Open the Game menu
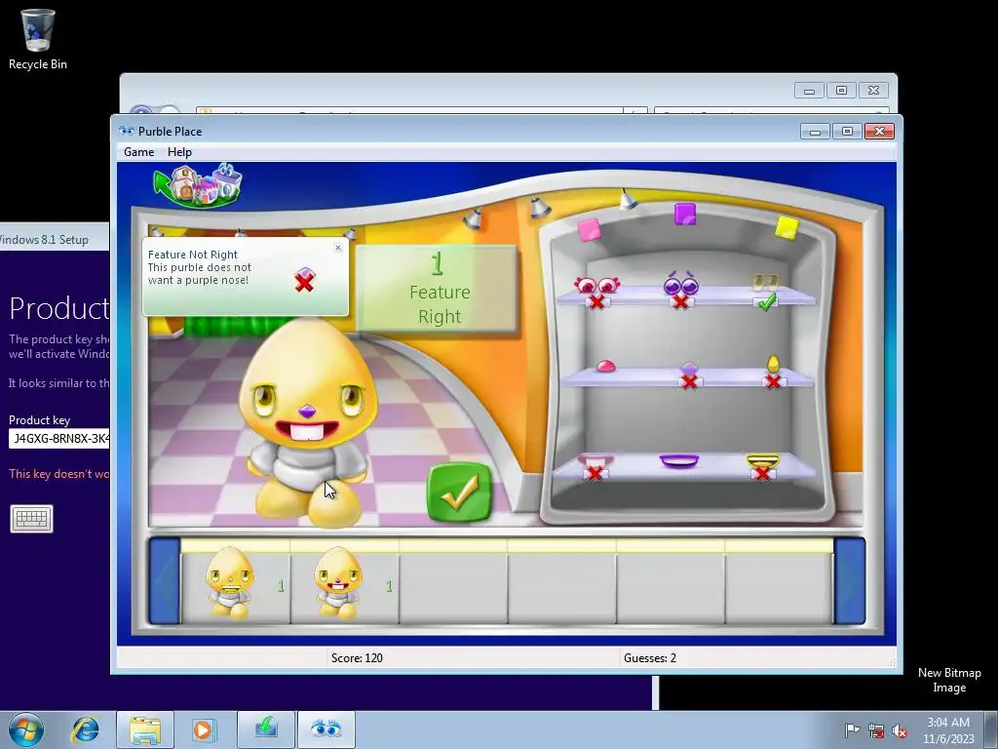Viewport: 998px width, 749px height. pos(138,151)
